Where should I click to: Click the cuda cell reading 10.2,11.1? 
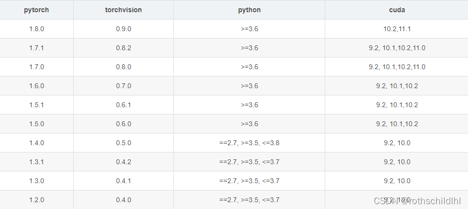[x=397, y=29]
